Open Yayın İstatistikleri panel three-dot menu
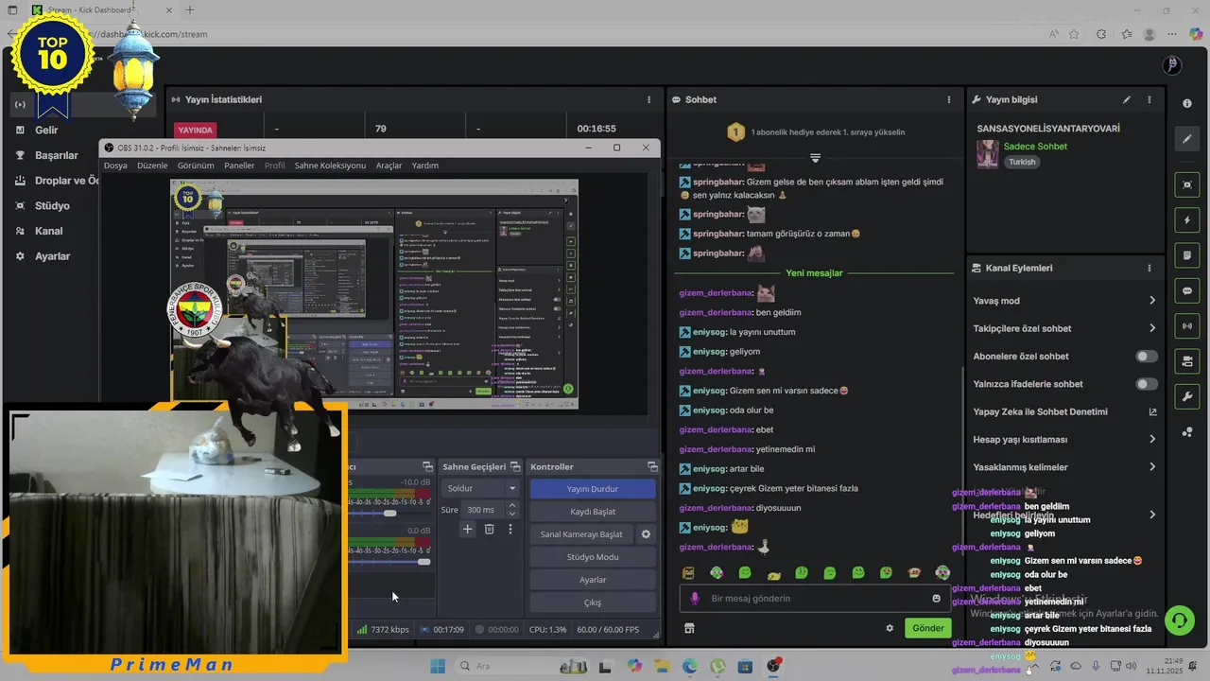1210x681 pixels. 648,99
